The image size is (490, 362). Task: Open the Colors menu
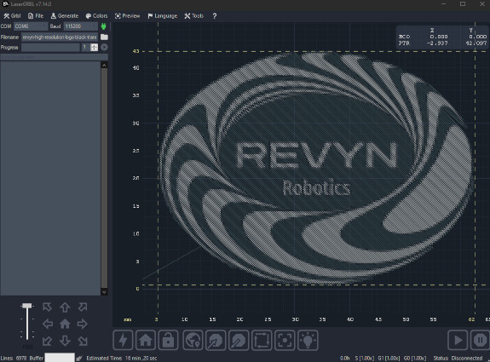[x=96, y=16]
